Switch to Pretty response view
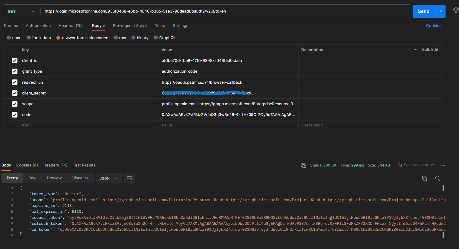Image resolution: width=459 pixels, height=249 pixels. (12, 178)
